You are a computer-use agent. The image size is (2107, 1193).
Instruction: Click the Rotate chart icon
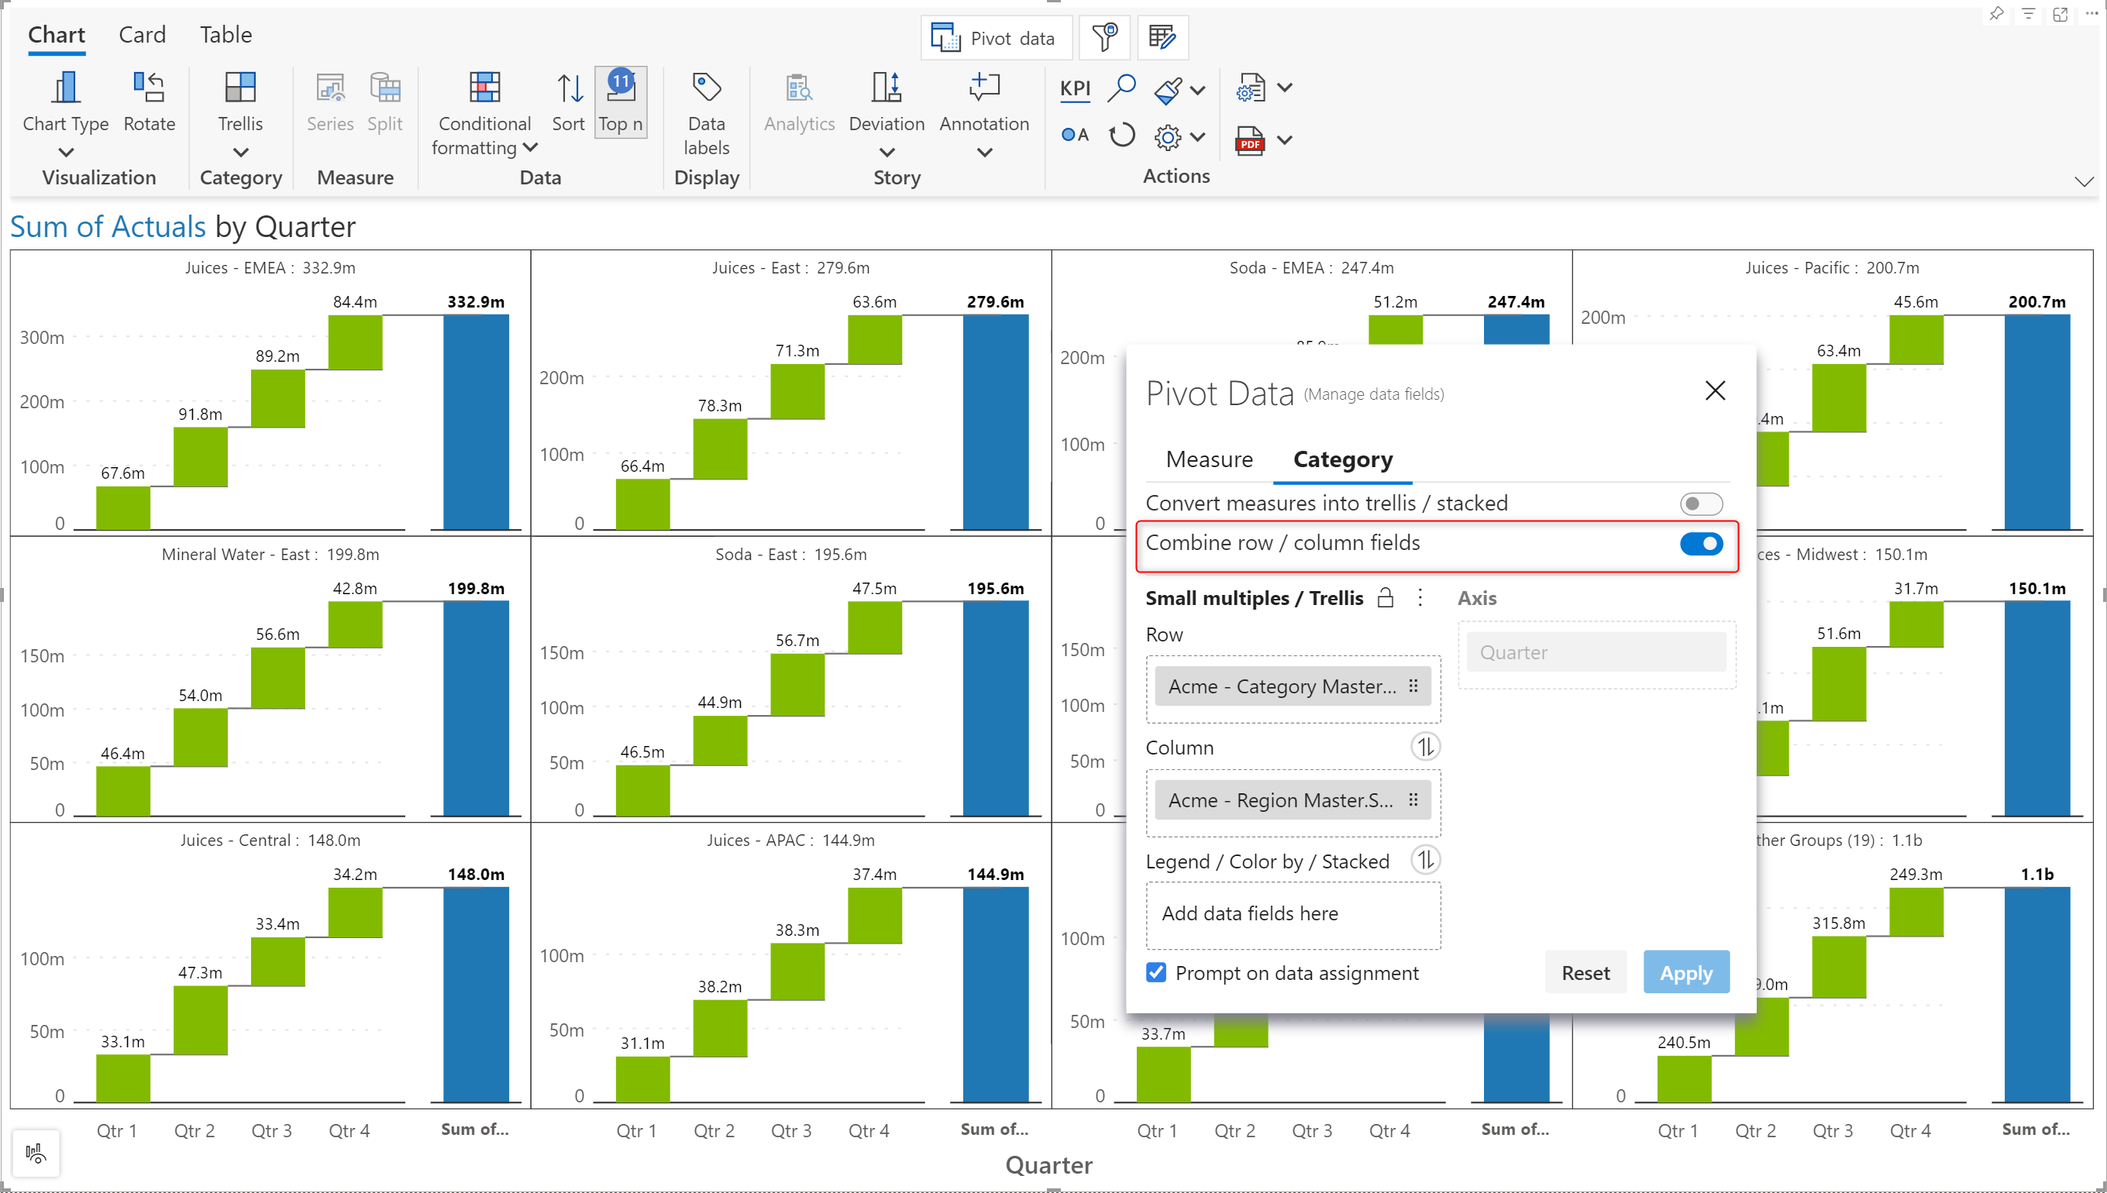pos(149,88)
